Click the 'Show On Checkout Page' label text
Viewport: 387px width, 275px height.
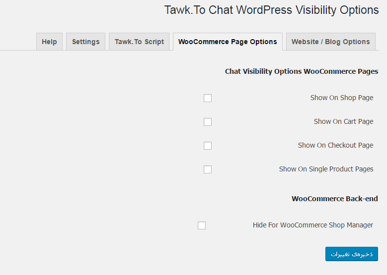(335, 145)
